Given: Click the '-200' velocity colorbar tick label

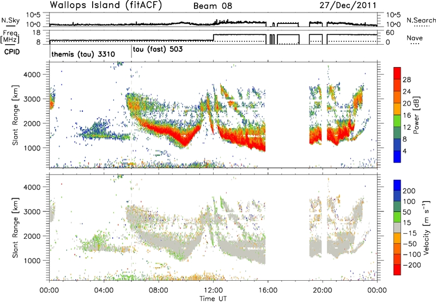Looking at the screenshot, I should pos(412,265).
